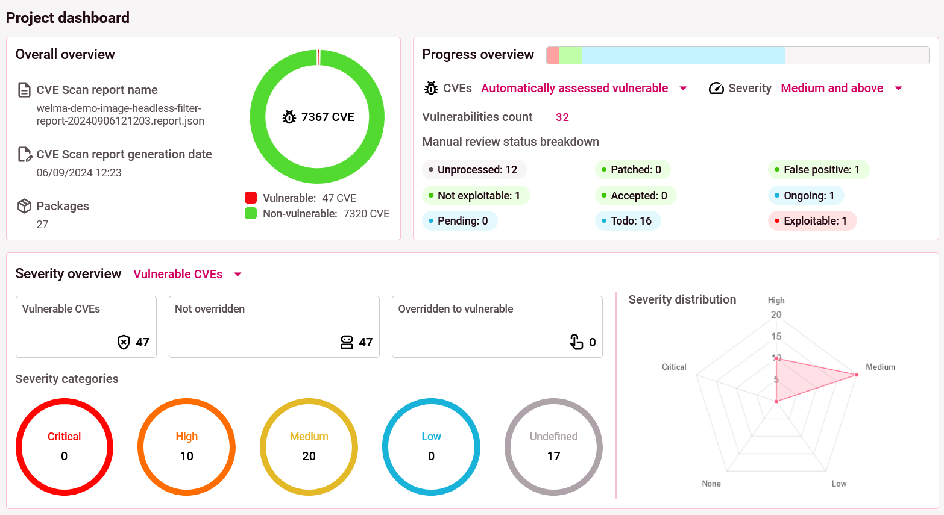Click the Severity gauge icon
This screenshot has height=515, width=944.
click(x=716, y=88)
